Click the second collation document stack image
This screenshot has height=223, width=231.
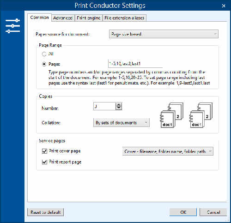click(201, 115)
